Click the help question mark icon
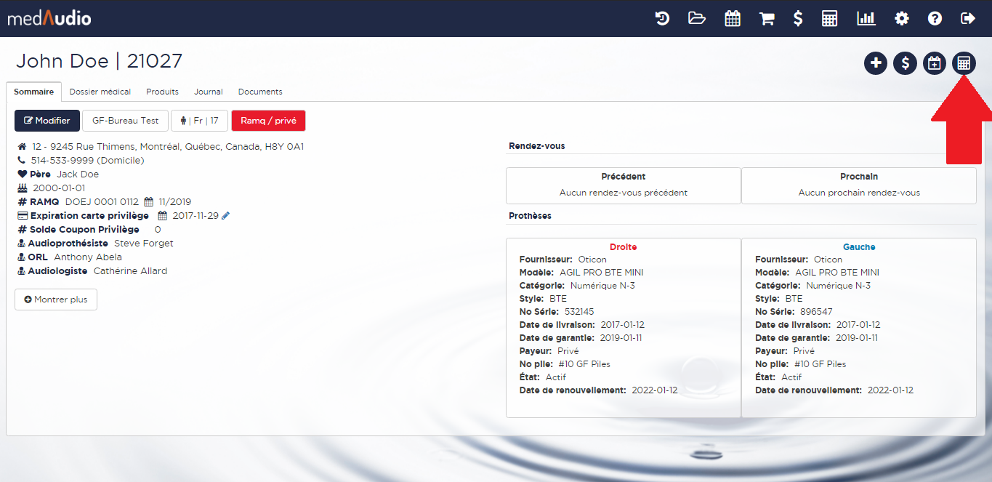 935,19
